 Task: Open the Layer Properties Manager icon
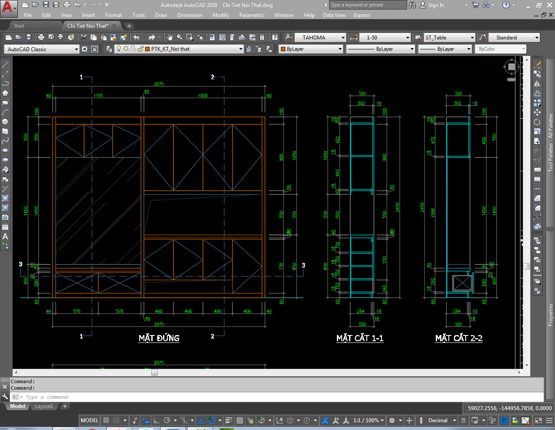109,49
